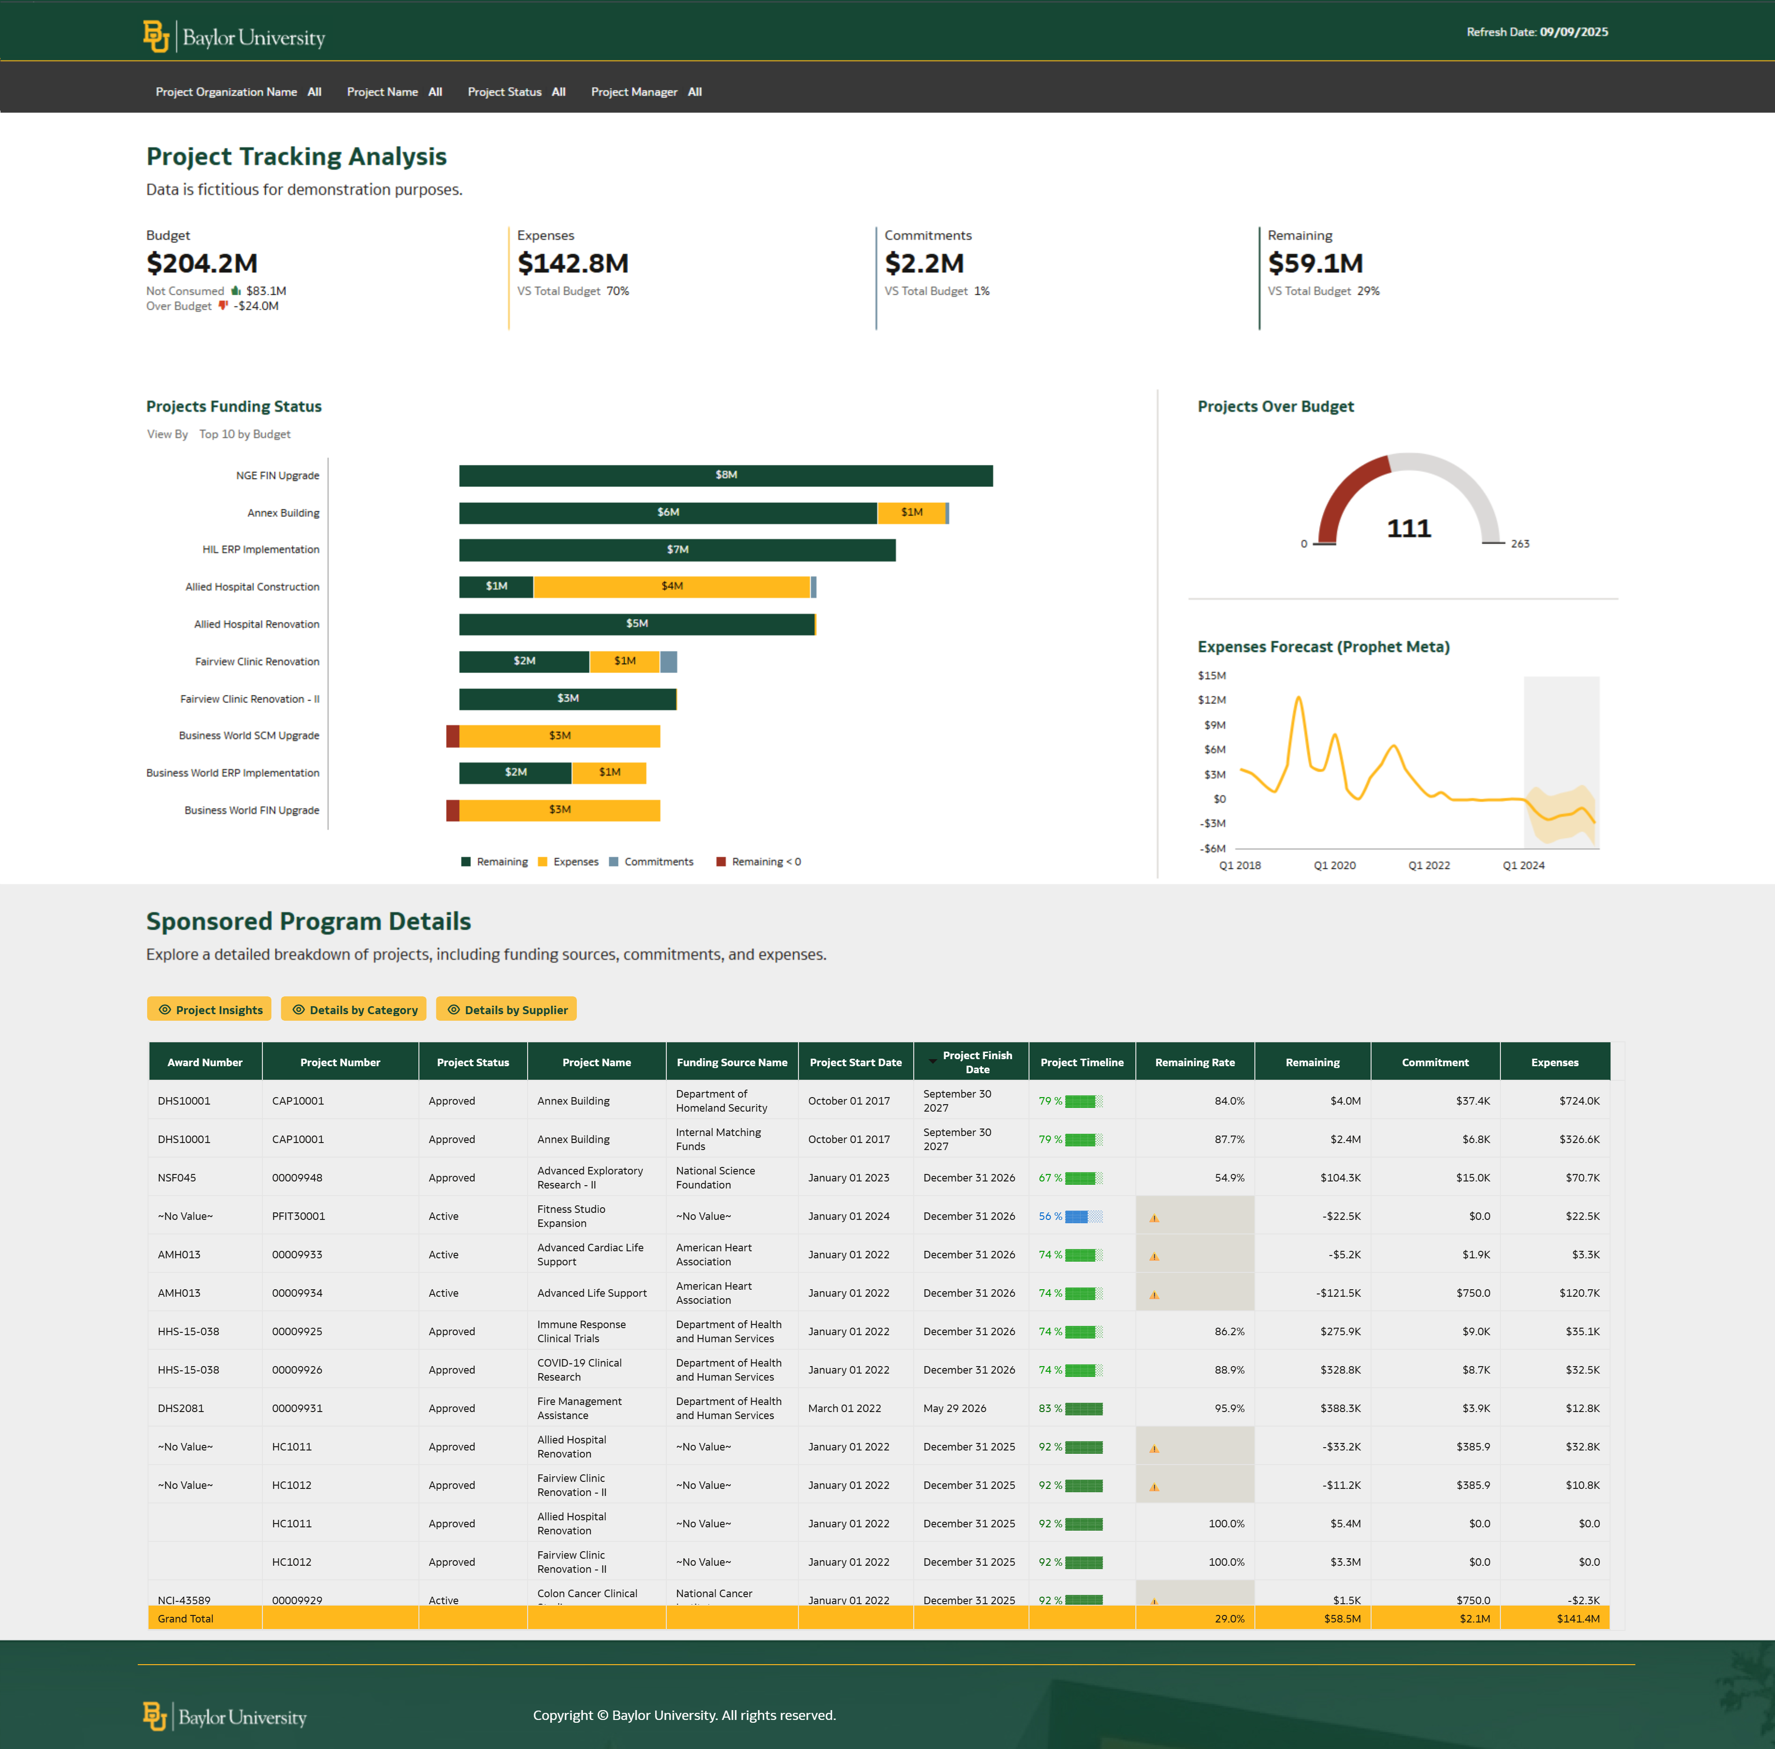The height and width of the screenshot is (1749, 1775).
Task: Click the warning icon in the Advanced Life Support row
Action: [x=1154, y=1295]
